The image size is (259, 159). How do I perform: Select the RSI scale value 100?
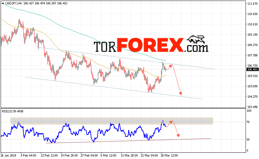pyautogui.click(x=249, y=111)
